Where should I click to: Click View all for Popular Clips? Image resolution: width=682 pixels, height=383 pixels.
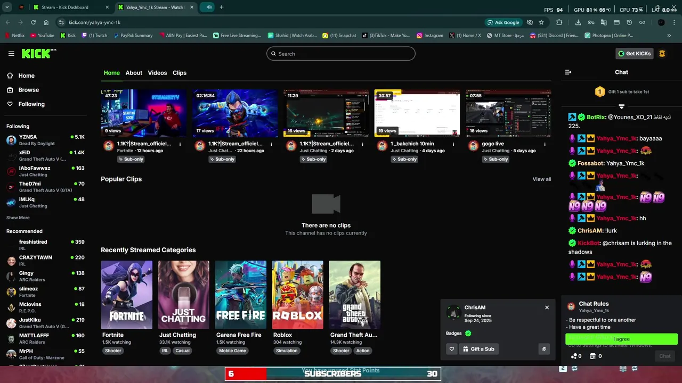[x=542, y=179]
